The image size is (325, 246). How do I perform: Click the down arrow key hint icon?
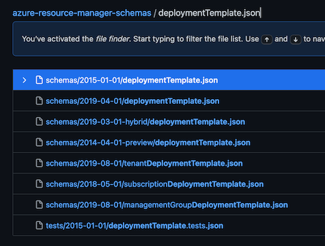click(296, 40)
